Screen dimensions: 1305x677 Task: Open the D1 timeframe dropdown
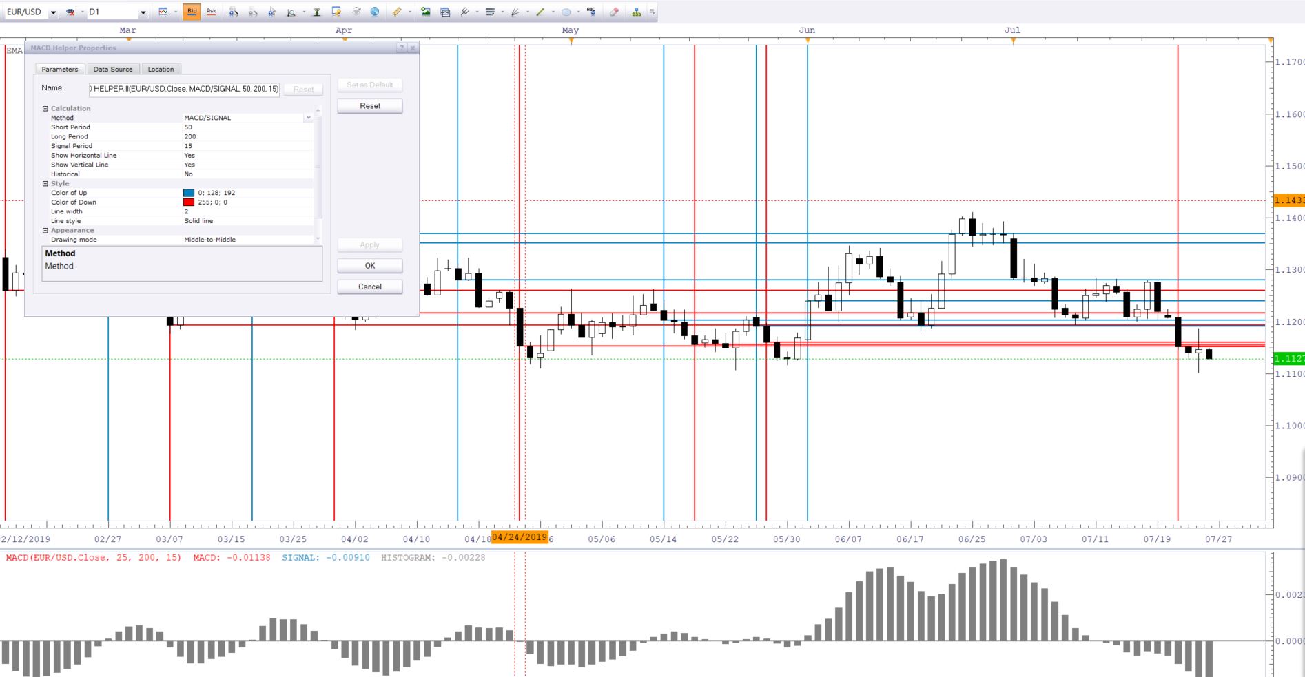(x=143, y=12)
